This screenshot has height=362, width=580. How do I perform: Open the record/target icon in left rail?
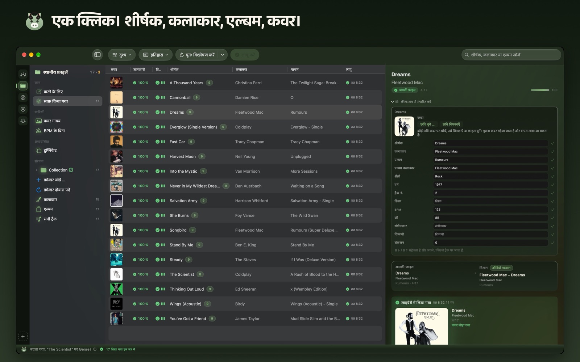(23, 109)
